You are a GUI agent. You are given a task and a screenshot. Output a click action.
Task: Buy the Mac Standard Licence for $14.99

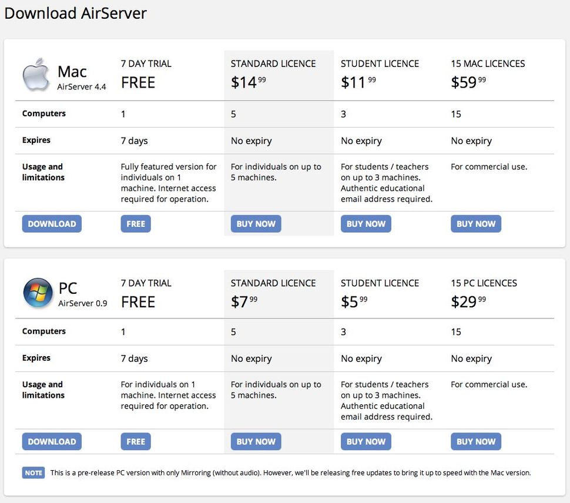(x=256, y=223)
